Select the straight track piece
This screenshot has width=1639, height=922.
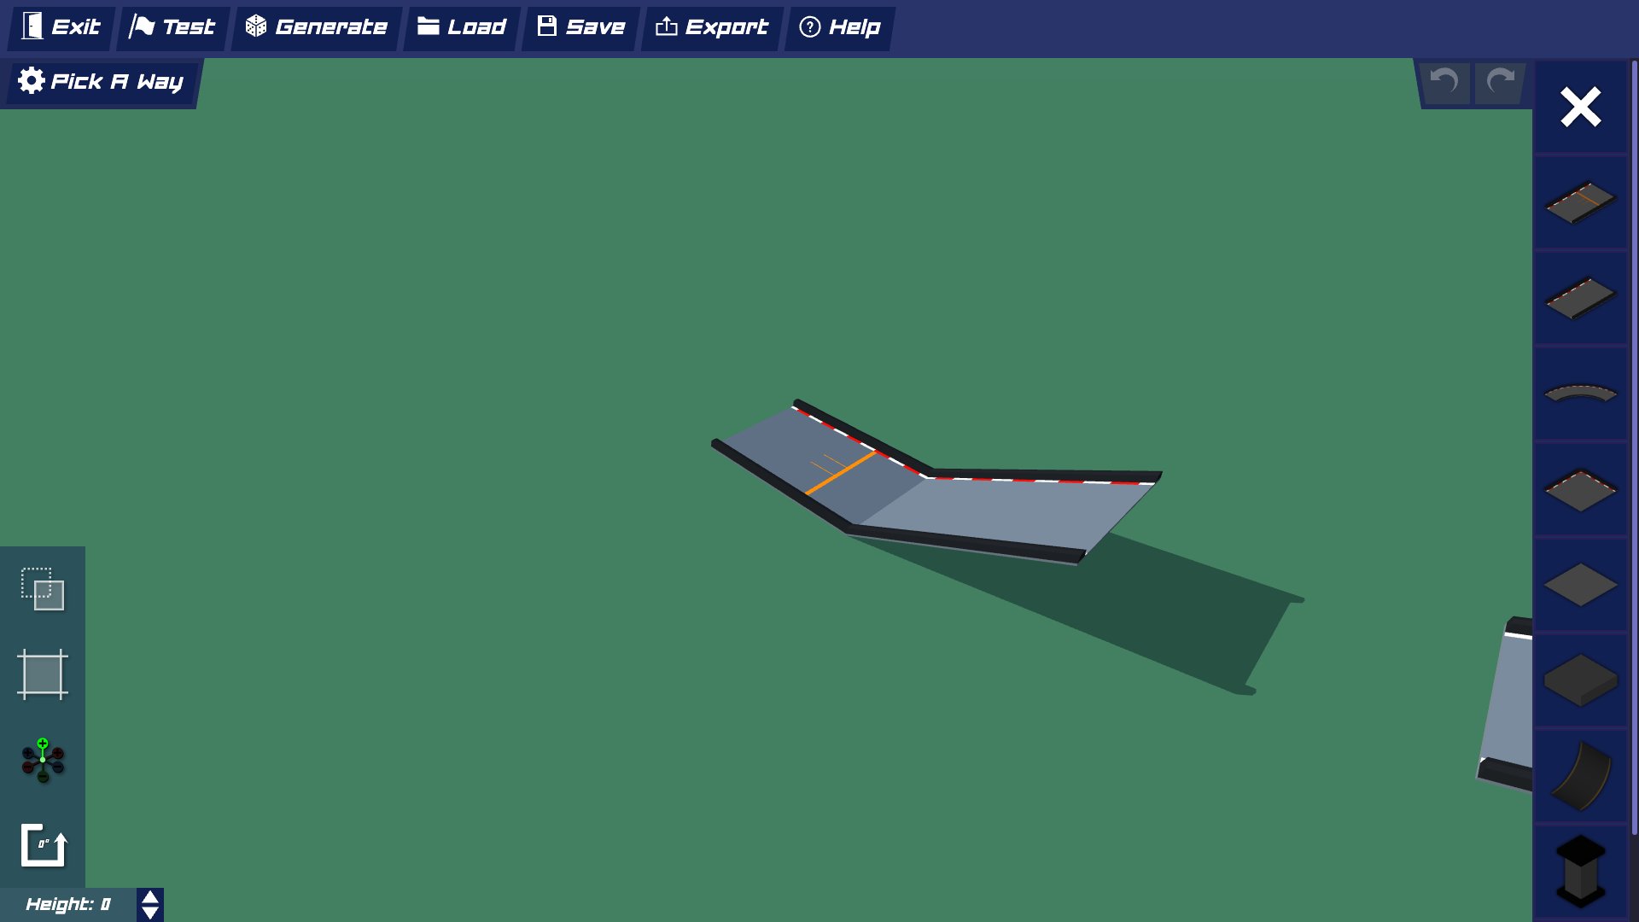(x=1580, y=298)
